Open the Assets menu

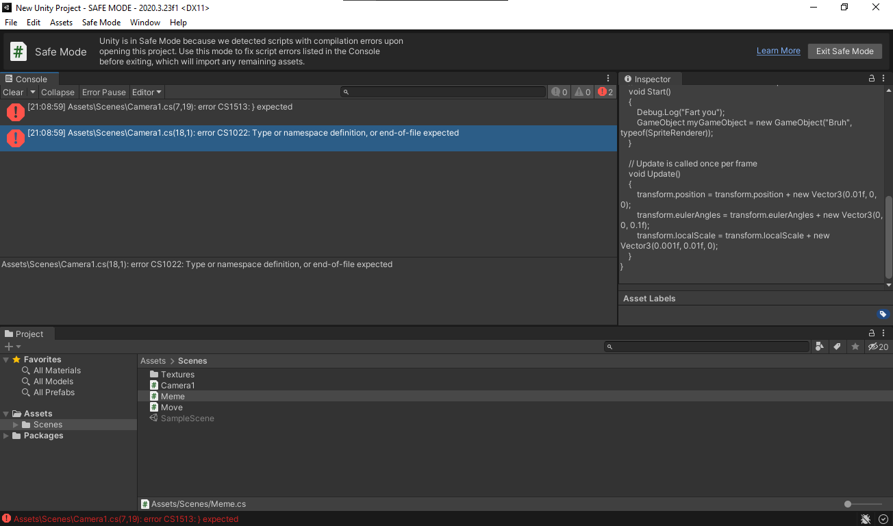[x=61, y=23]
